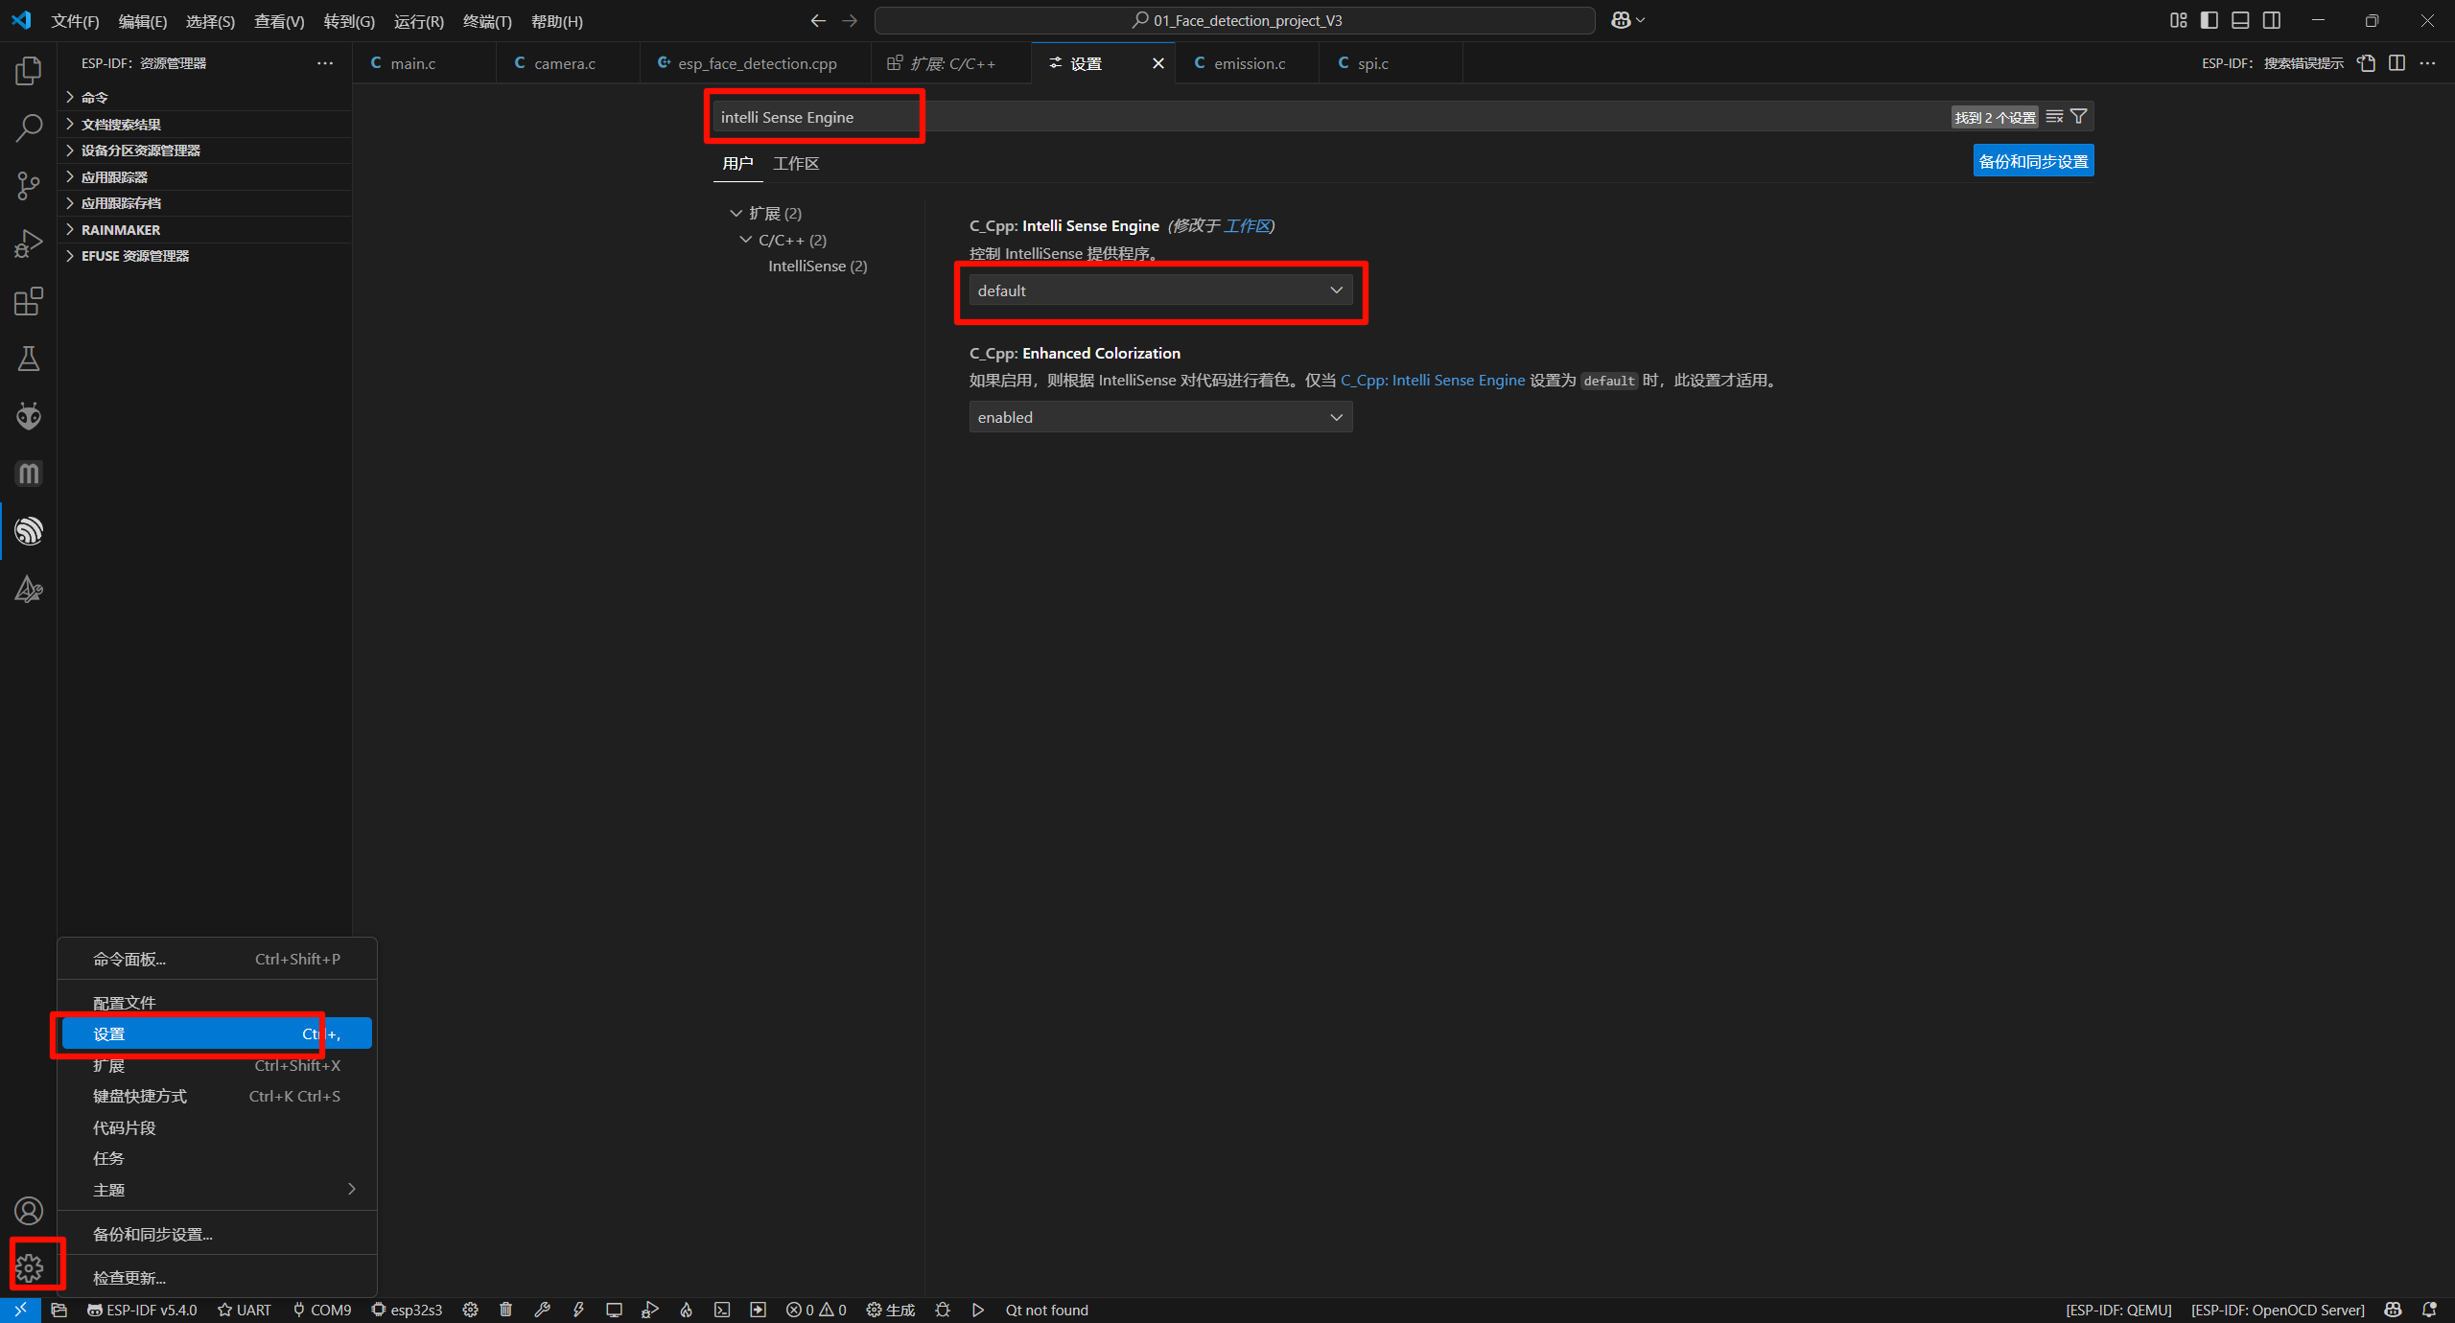Open the Source Control view

(29, 185)
